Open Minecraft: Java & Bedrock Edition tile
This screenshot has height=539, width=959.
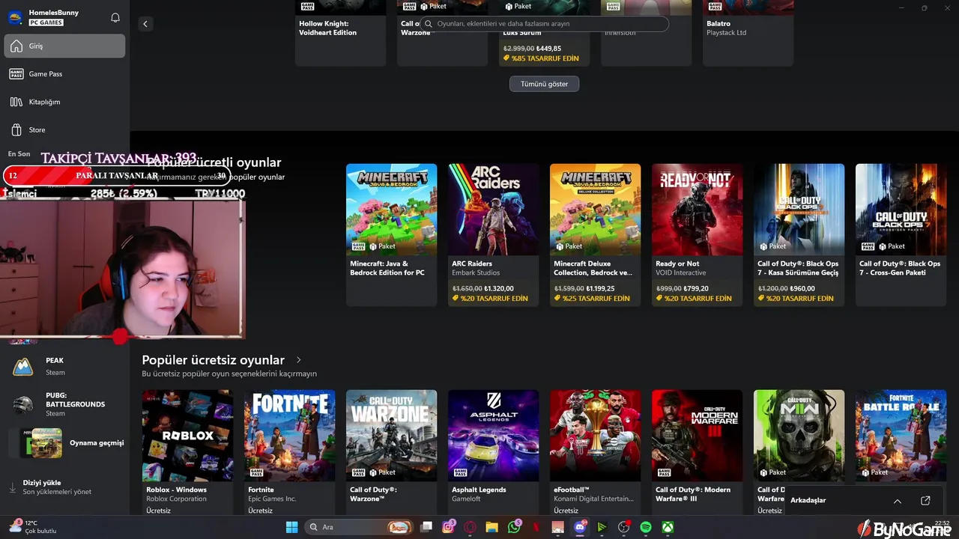(391, 234)
